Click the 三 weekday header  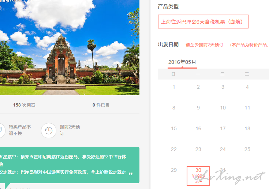point(247,74)
